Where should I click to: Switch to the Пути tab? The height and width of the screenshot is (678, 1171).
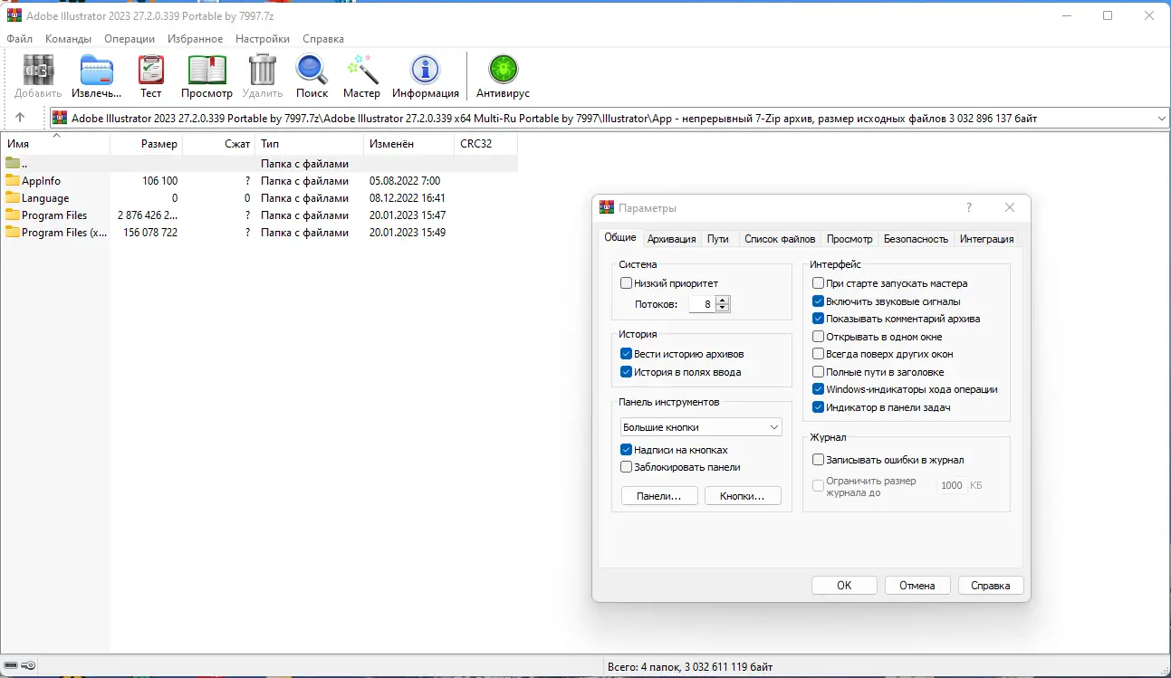tap(718, 239)
